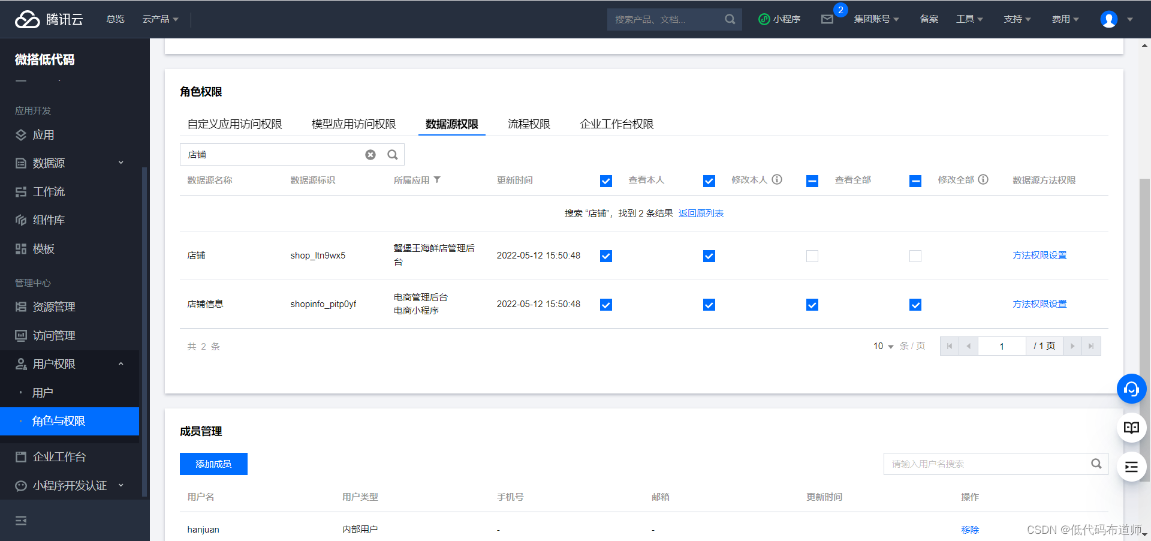Click the user avatar icon
The height and width of the screenshot is (541, 1151).
[1109, 19]
